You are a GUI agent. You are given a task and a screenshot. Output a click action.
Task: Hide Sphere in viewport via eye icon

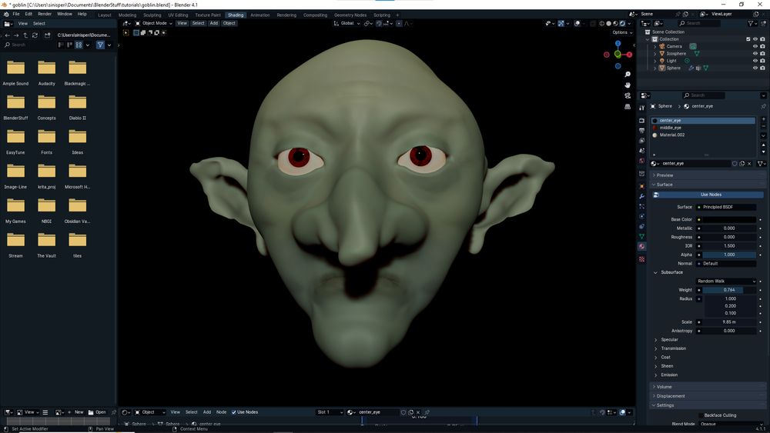click(x=755, y=68)
